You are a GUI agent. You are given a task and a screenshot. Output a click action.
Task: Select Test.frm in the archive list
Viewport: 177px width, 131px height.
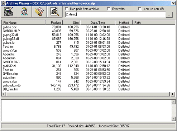pyautogui.click(x=8, y=47)
